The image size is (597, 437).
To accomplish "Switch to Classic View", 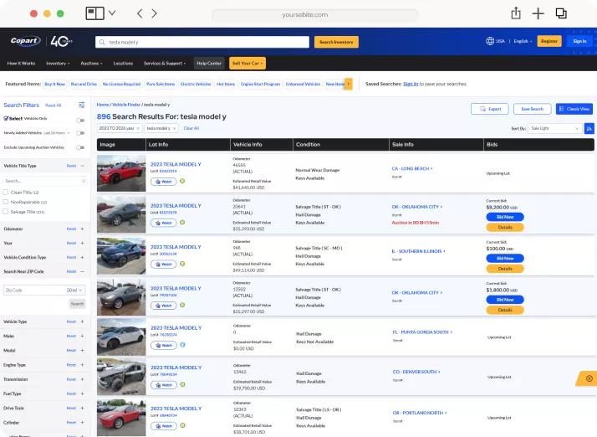I will [x=574, y=109].
